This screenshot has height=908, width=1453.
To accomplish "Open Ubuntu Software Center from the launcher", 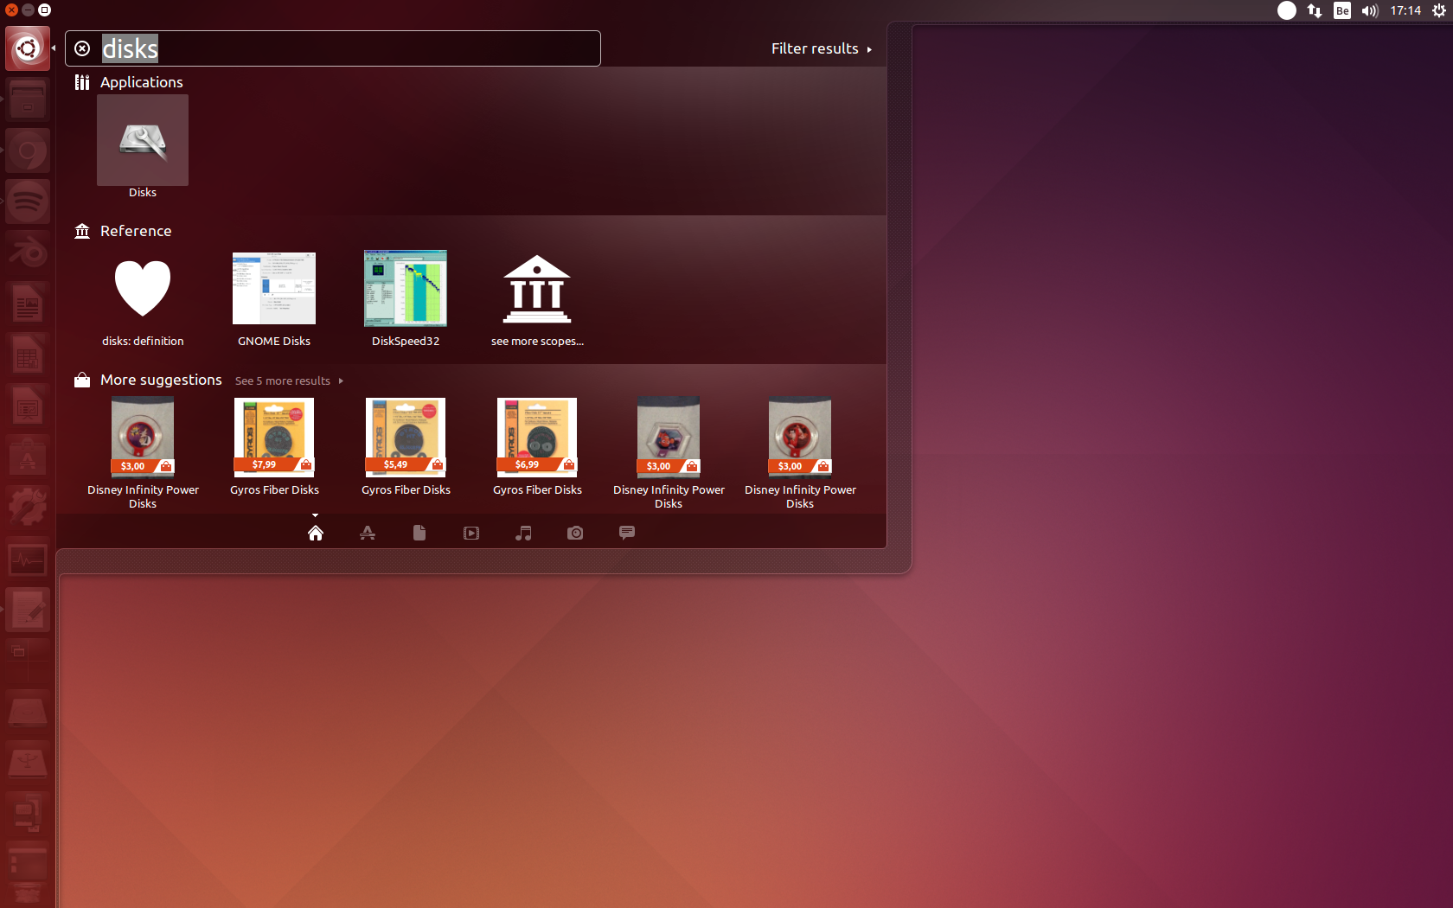I will (x=28, y=457).
